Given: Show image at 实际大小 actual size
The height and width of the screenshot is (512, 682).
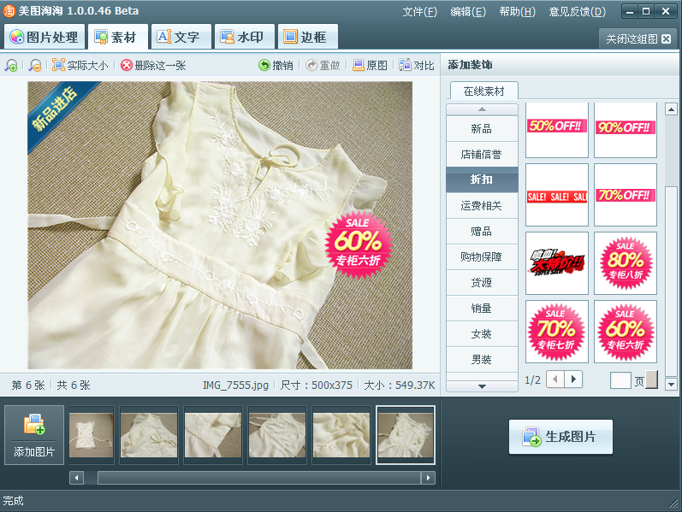Looking at the screenshot, I should click(80, 65).
